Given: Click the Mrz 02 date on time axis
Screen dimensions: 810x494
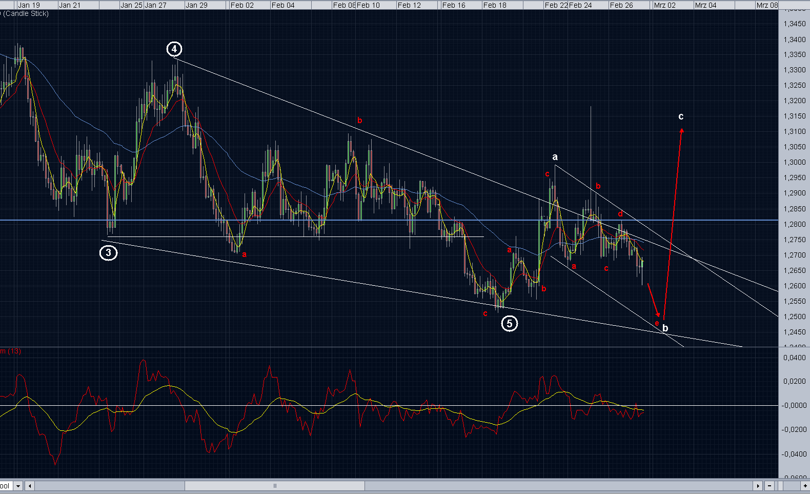Looking at the screenshot, I should tap(664, 5).
